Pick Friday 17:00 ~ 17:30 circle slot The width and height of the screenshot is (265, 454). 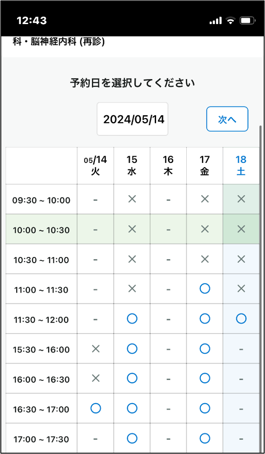(x=205, y=438)
